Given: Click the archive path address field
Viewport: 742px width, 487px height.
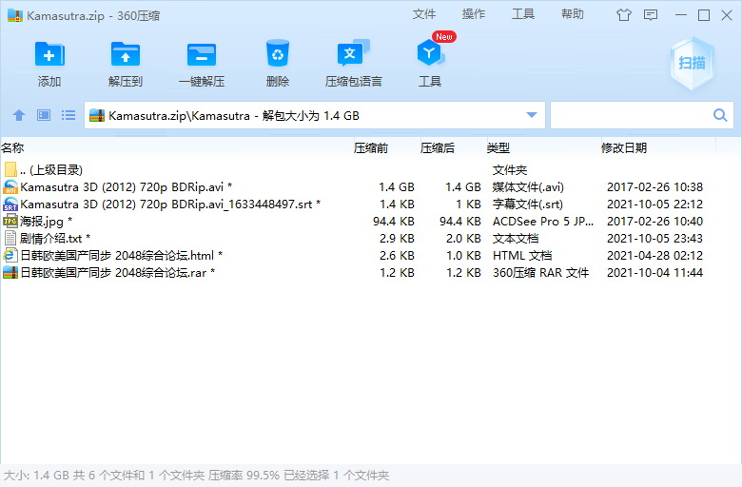Looking at the screenshot, I should (x=314, y=115).
